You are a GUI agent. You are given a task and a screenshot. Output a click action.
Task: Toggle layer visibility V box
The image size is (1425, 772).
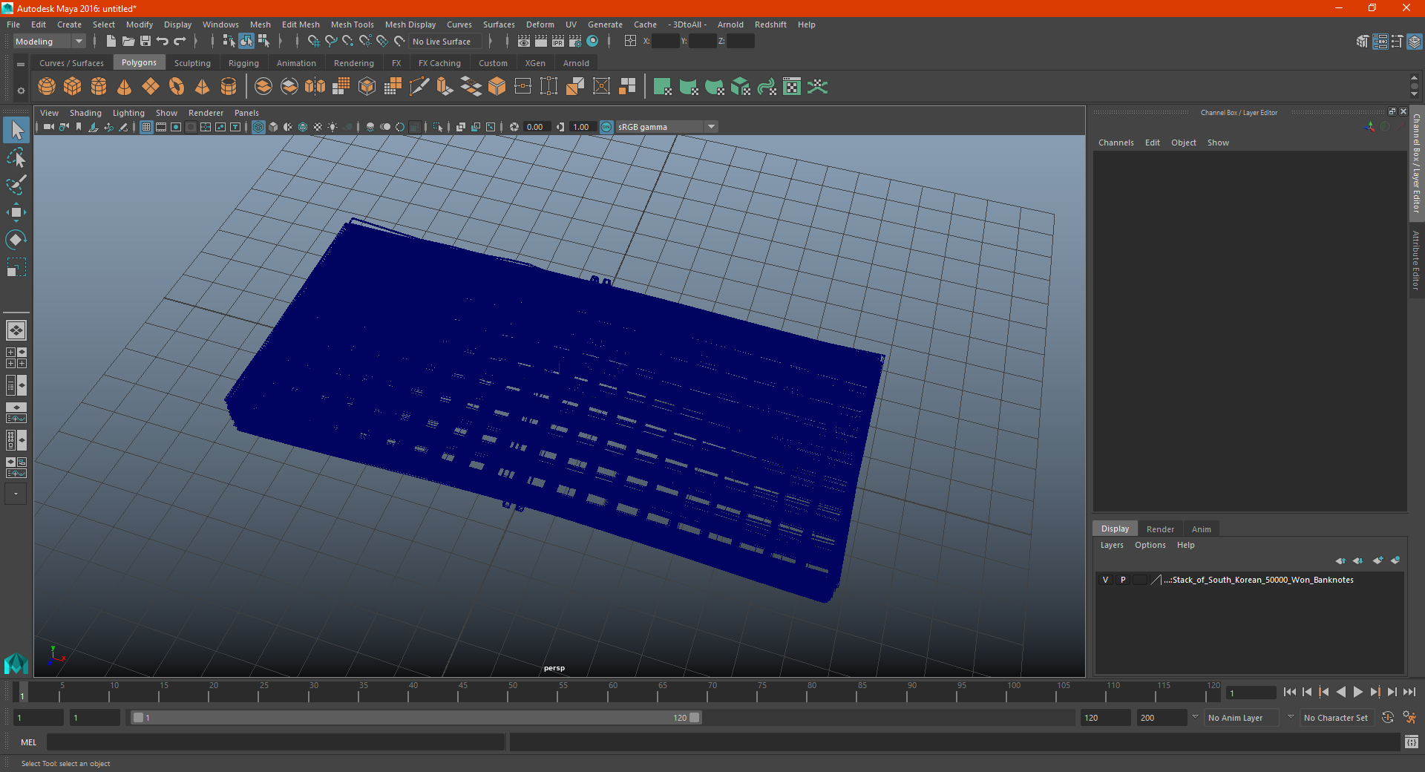[x=1105, y=580]
